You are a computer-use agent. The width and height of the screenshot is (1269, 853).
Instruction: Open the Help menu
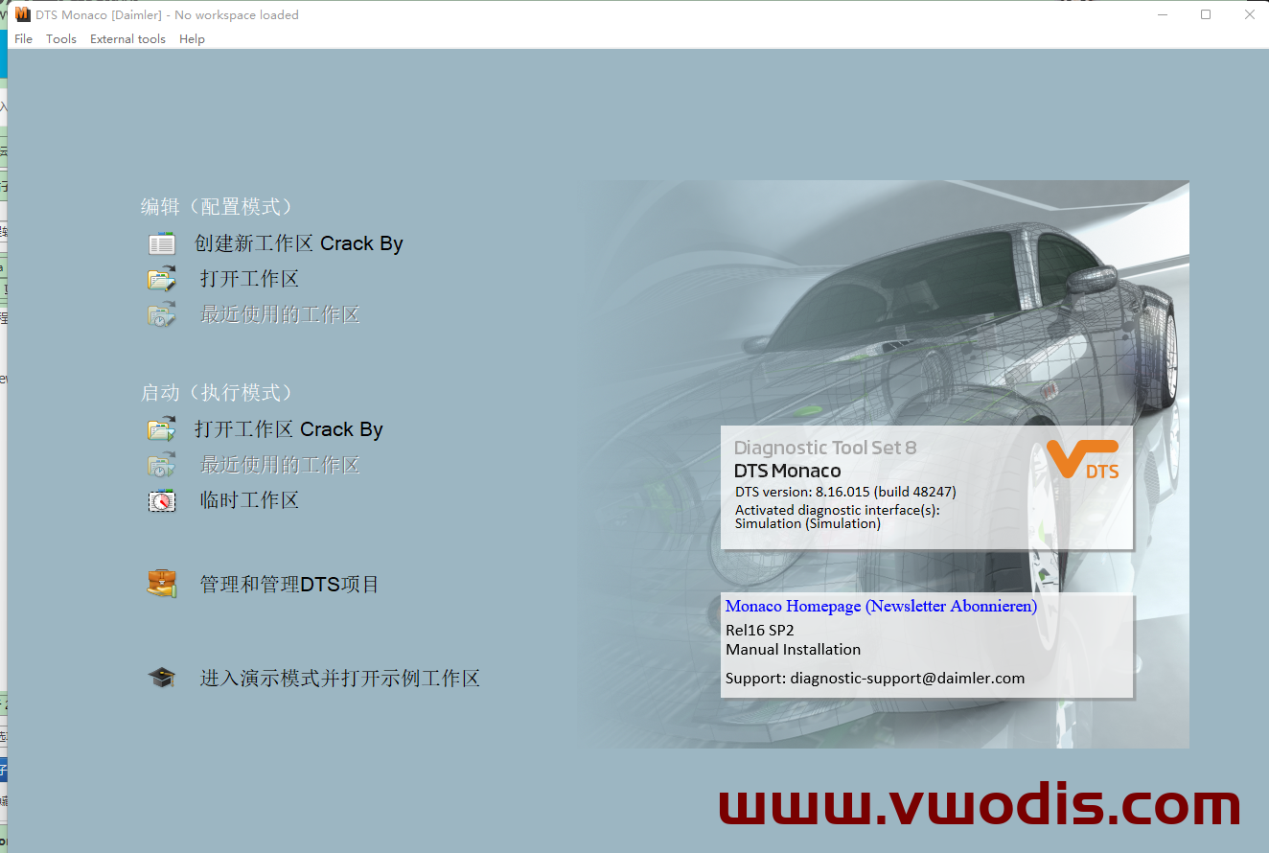pyautogui.click(x=192, y=39)
